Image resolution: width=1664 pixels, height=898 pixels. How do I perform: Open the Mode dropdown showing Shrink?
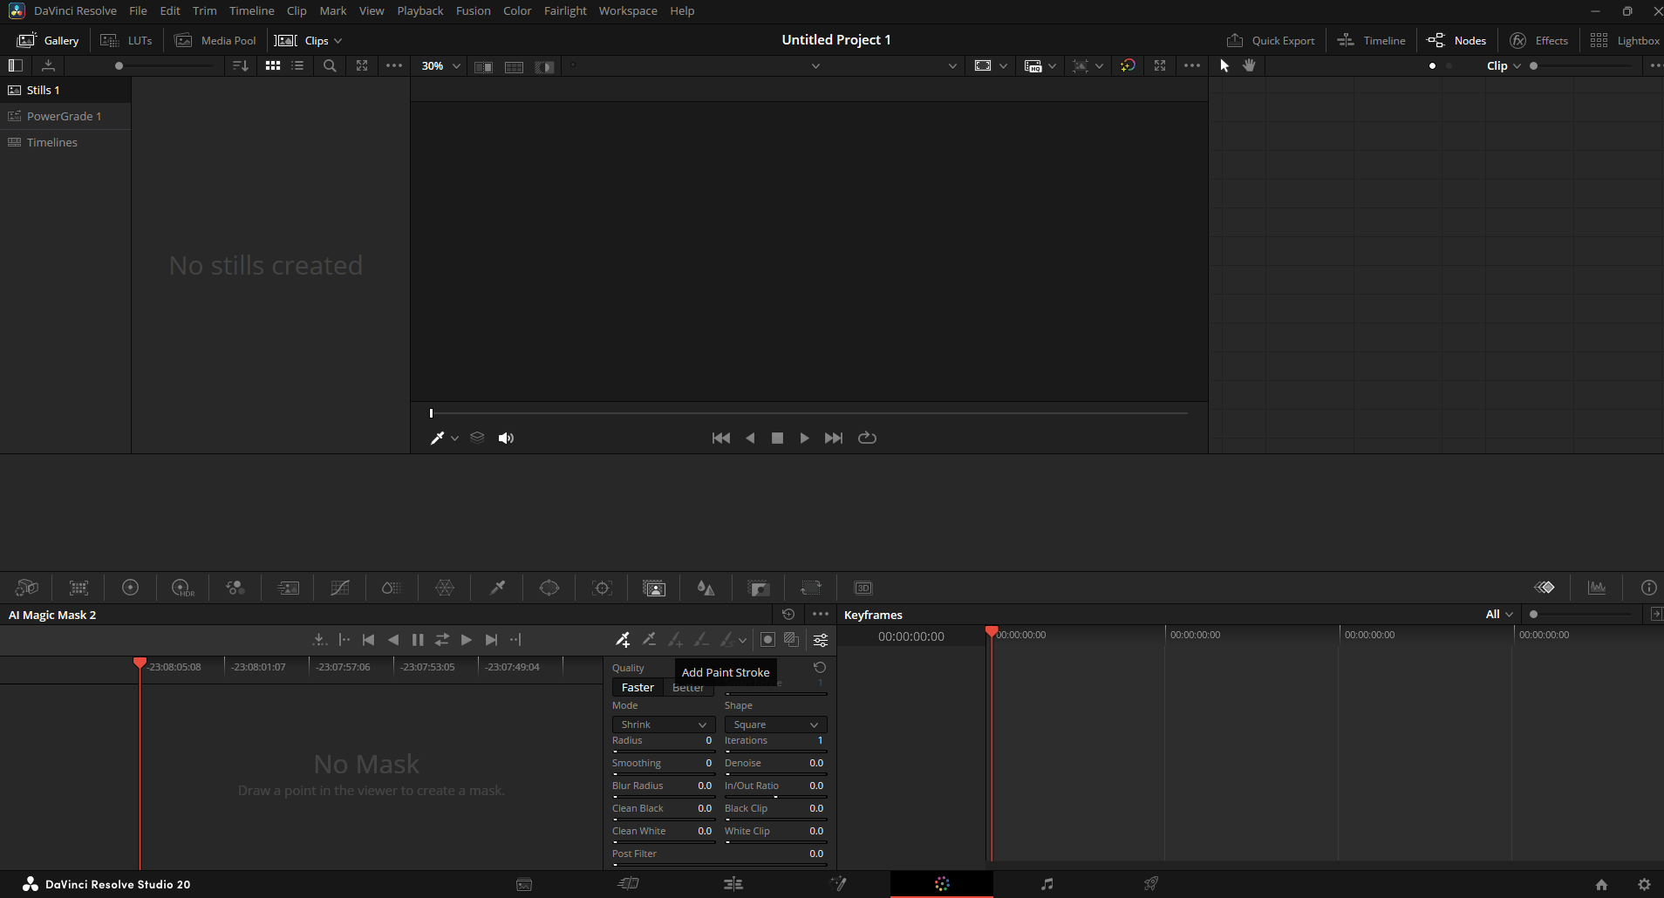click(664, 725)
